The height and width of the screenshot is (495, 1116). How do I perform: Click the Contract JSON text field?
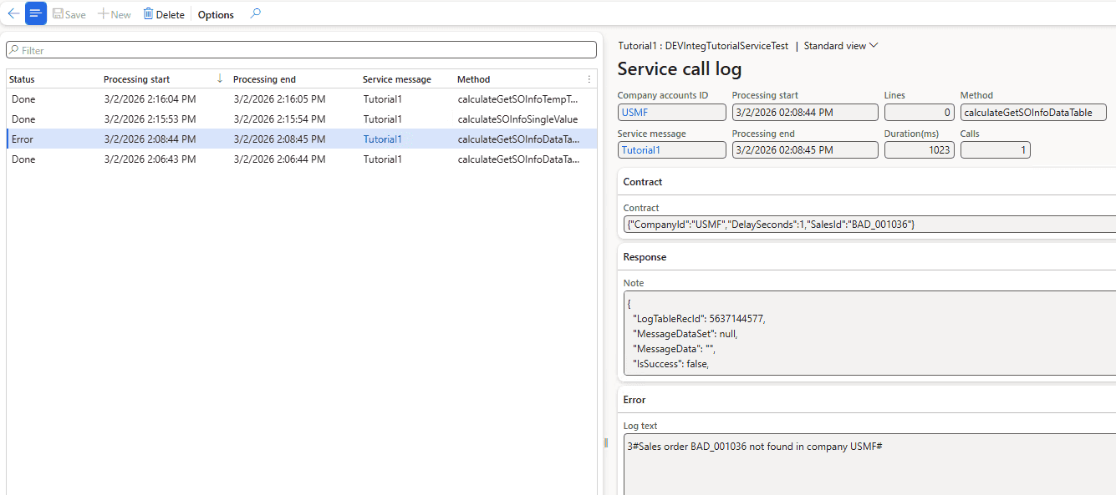(x=869, y=224)
